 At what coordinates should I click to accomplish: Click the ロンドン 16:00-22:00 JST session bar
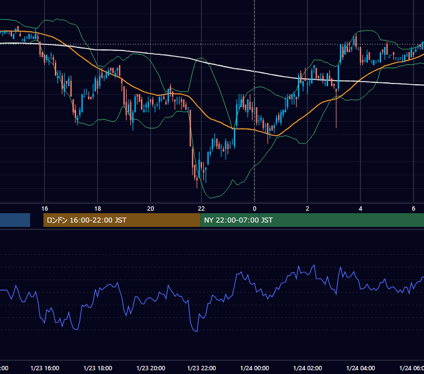click(x=122, y=220)
